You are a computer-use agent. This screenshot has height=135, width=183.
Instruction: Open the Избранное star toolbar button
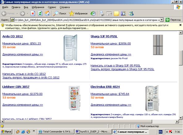tap(78, 14)
